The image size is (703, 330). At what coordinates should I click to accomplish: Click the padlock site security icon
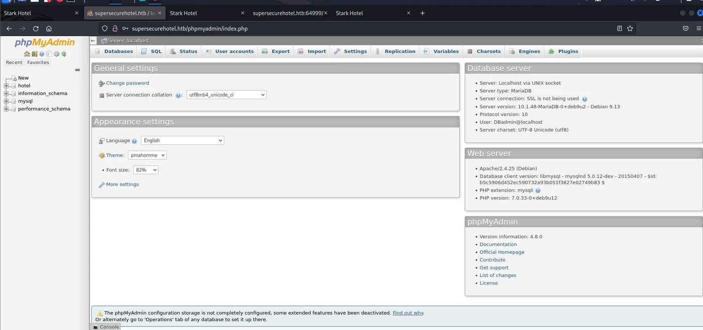click(x=115, y=29)
